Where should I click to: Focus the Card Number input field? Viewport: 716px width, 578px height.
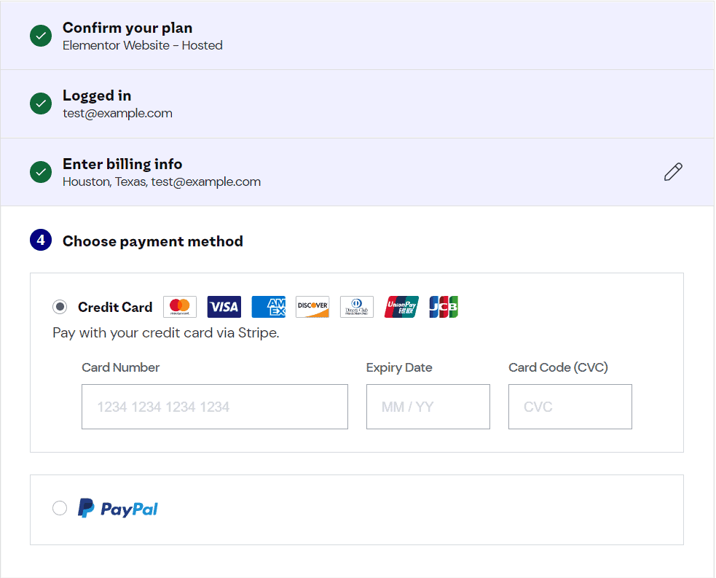click(215, 407)
